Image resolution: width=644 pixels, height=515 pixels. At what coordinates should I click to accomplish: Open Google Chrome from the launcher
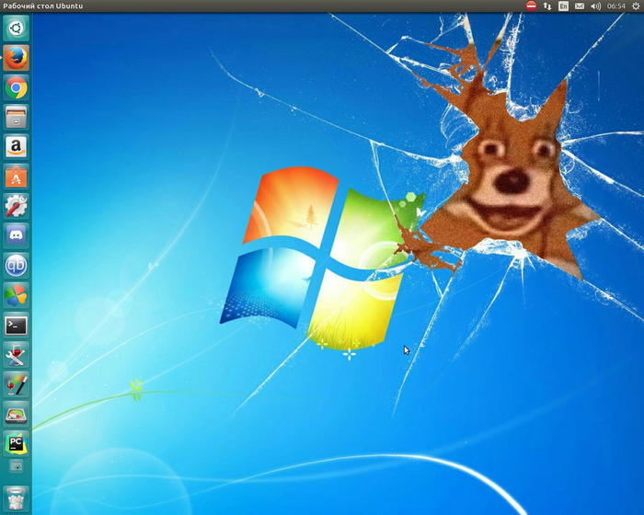(16, 87)
